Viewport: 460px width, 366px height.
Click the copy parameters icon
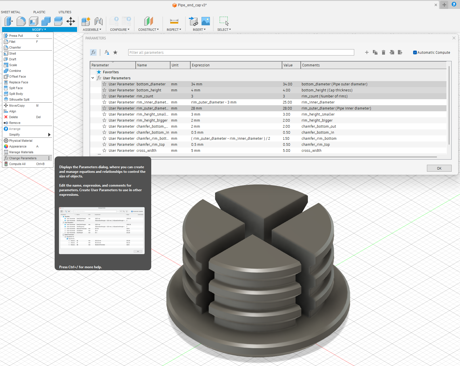375,52
